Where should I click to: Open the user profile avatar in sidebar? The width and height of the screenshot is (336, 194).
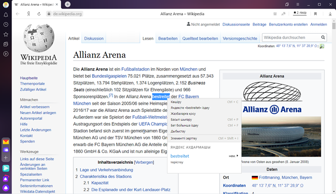click(6, 5)
